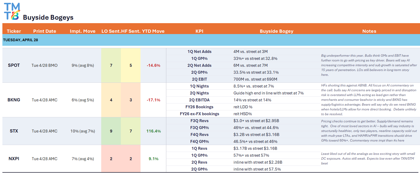Select the Print Date column header
The image size is (420, 174).
(45, 31)
